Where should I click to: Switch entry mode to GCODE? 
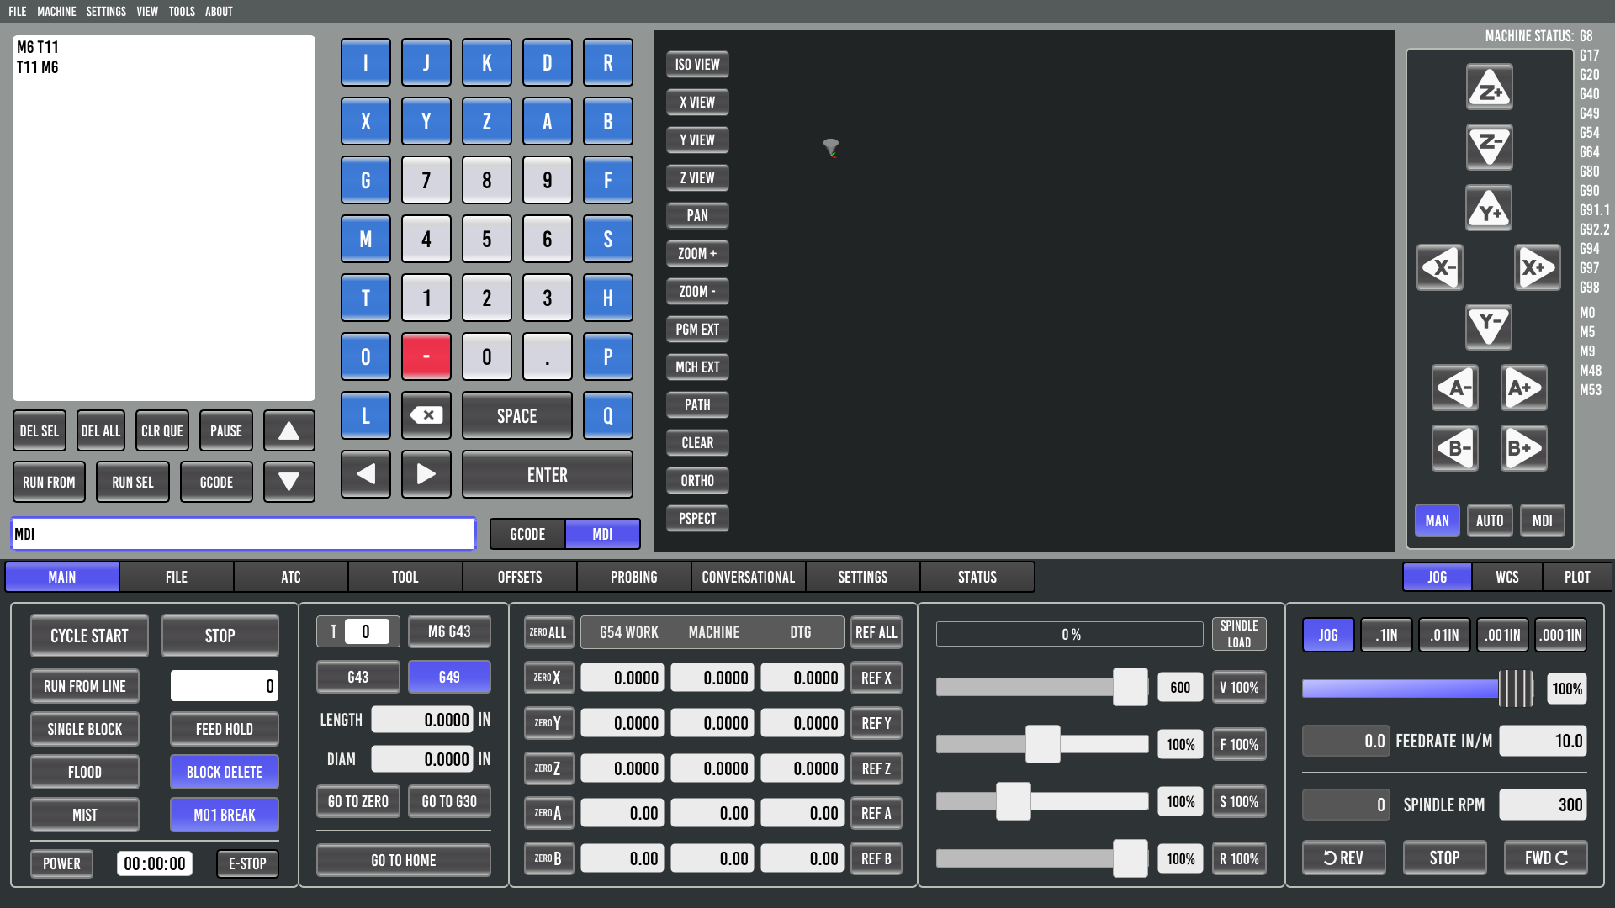point(527,534)
